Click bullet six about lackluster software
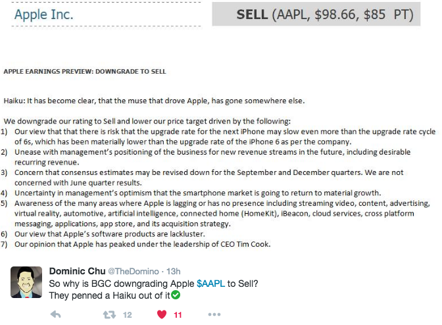442x325 pixels. pos(103,234)
